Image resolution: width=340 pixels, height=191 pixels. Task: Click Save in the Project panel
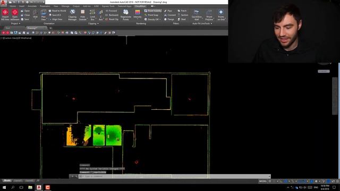coord(25,19)
